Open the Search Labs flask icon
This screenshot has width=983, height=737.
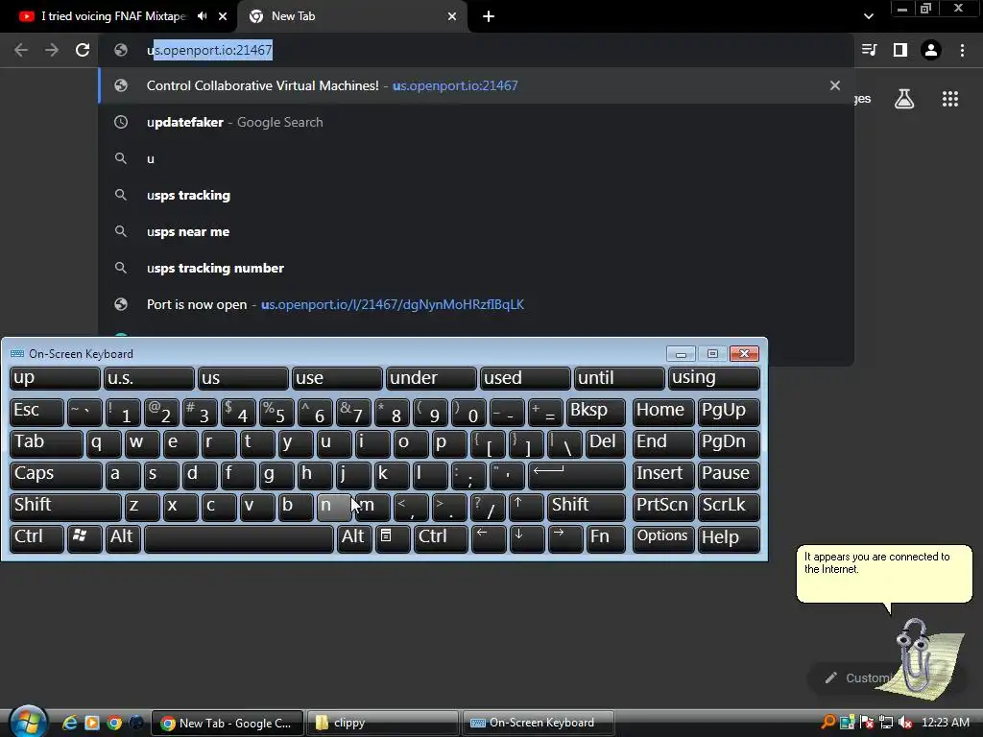[904, 99]
